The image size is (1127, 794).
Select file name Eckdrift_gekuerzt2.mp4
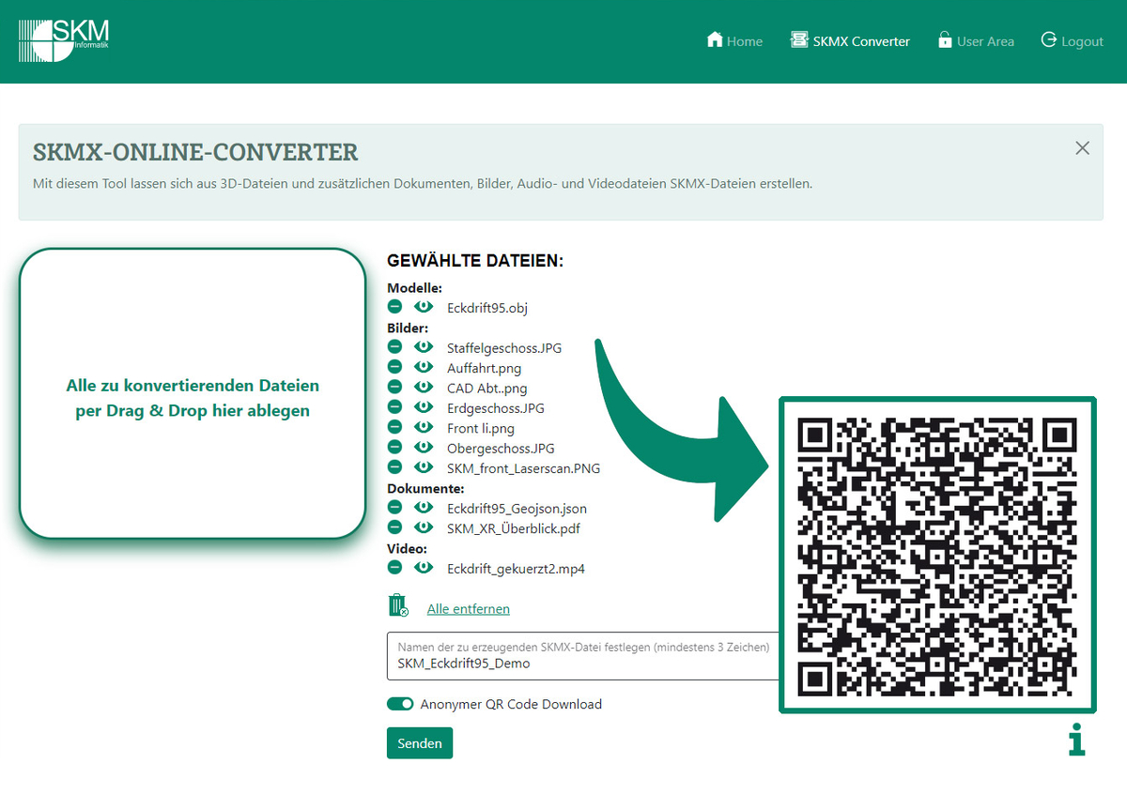click(x=516, y=569)
